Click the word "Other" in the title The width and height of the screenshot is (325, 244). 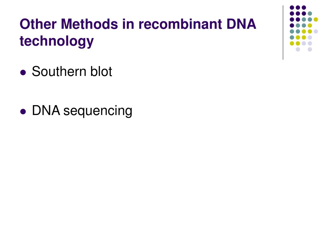38,24
